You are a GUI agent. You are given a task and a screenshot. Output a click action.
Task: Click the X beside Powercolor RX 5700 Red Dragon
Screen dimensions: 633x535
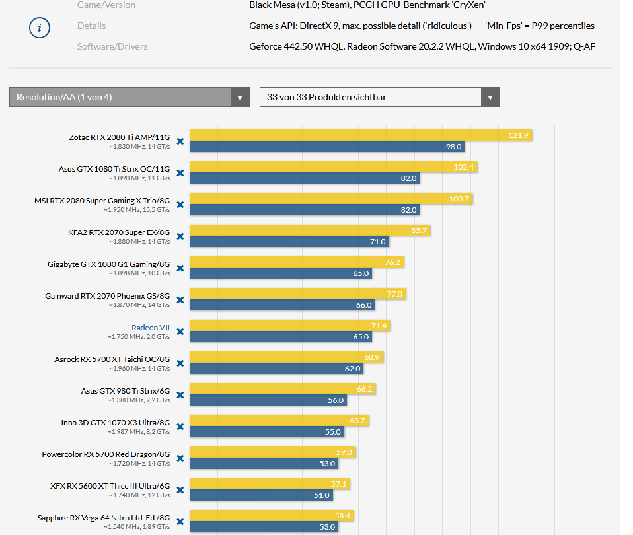[179, 458]
